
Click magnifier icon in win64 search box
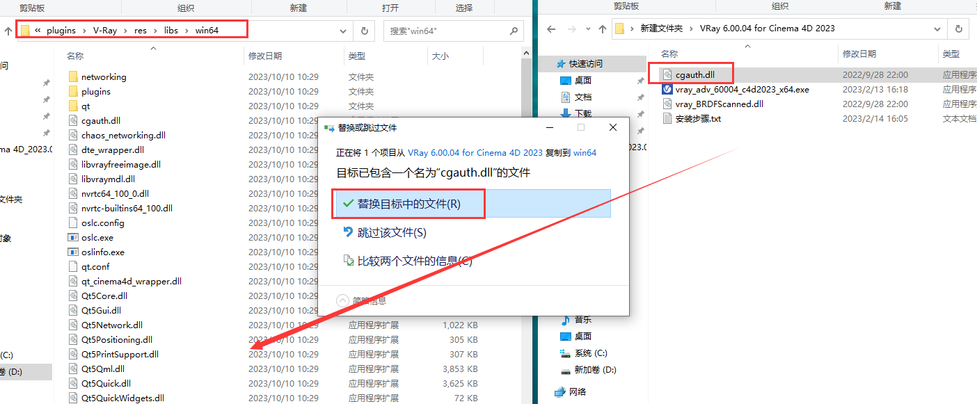(x=514, y=31)
